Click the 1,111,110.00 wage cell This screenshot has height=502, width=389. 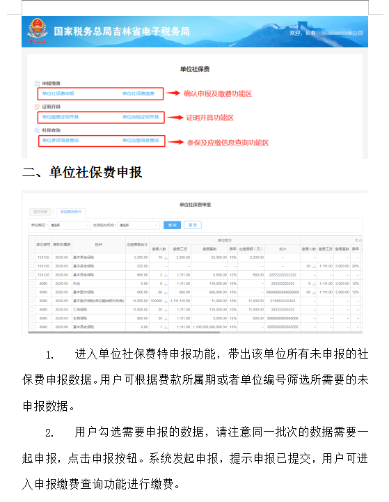(x=180, y=301)
